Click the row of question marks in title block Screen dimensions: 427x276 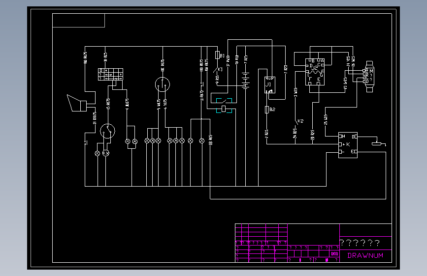pyautogui.click(x=360, y=243)
